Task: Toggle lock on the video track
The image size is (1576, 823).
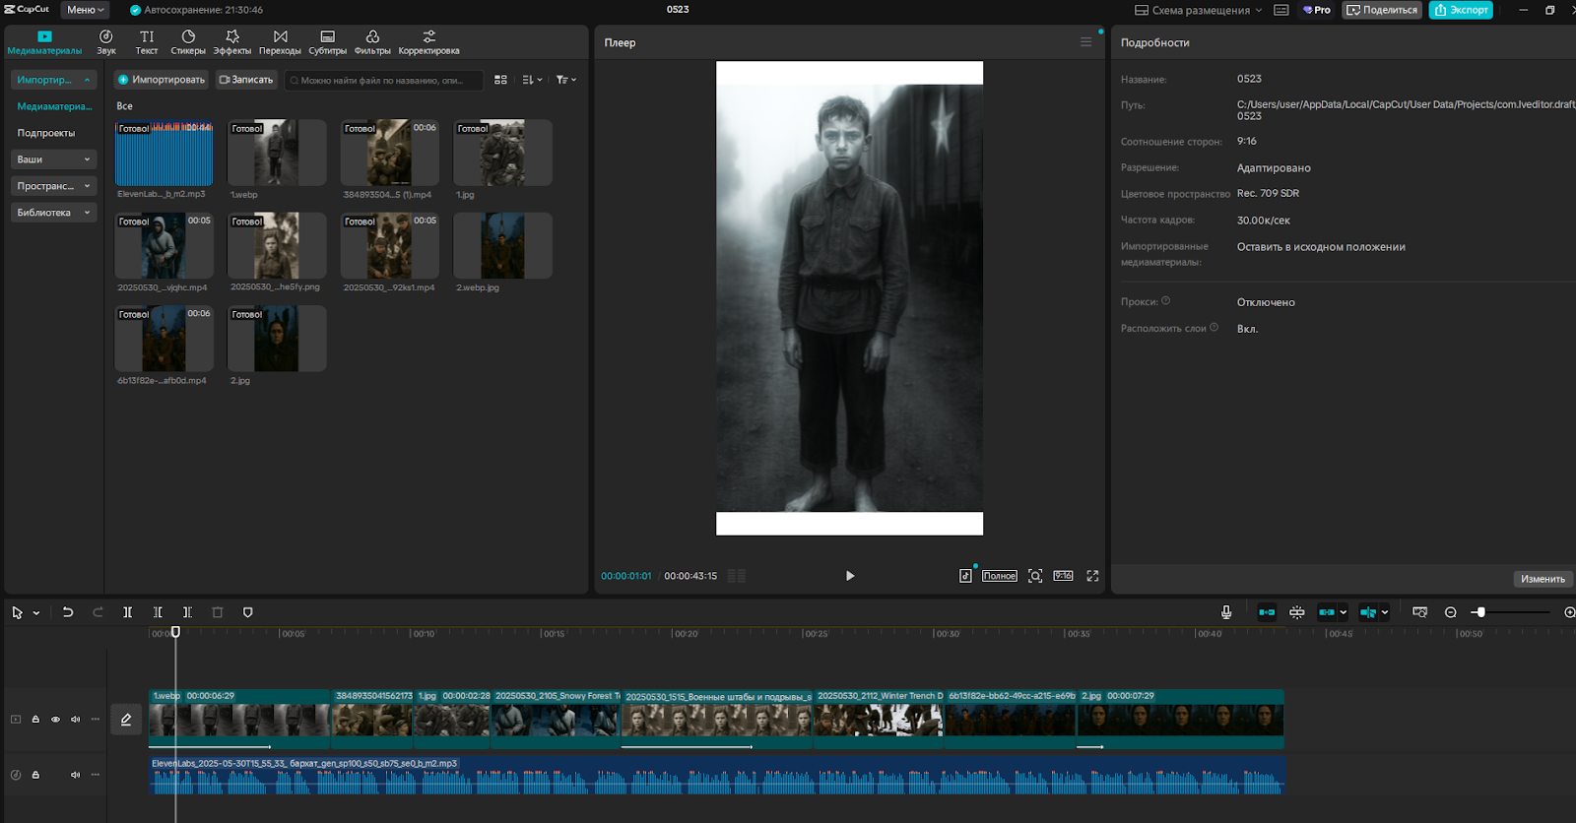Action: [x=35, y=720]
